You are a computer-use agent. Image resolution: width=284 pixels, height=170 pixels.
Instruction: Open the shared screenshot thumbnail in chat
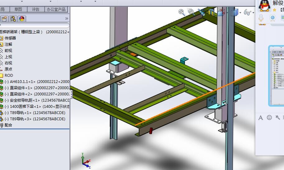click(276, 76)
